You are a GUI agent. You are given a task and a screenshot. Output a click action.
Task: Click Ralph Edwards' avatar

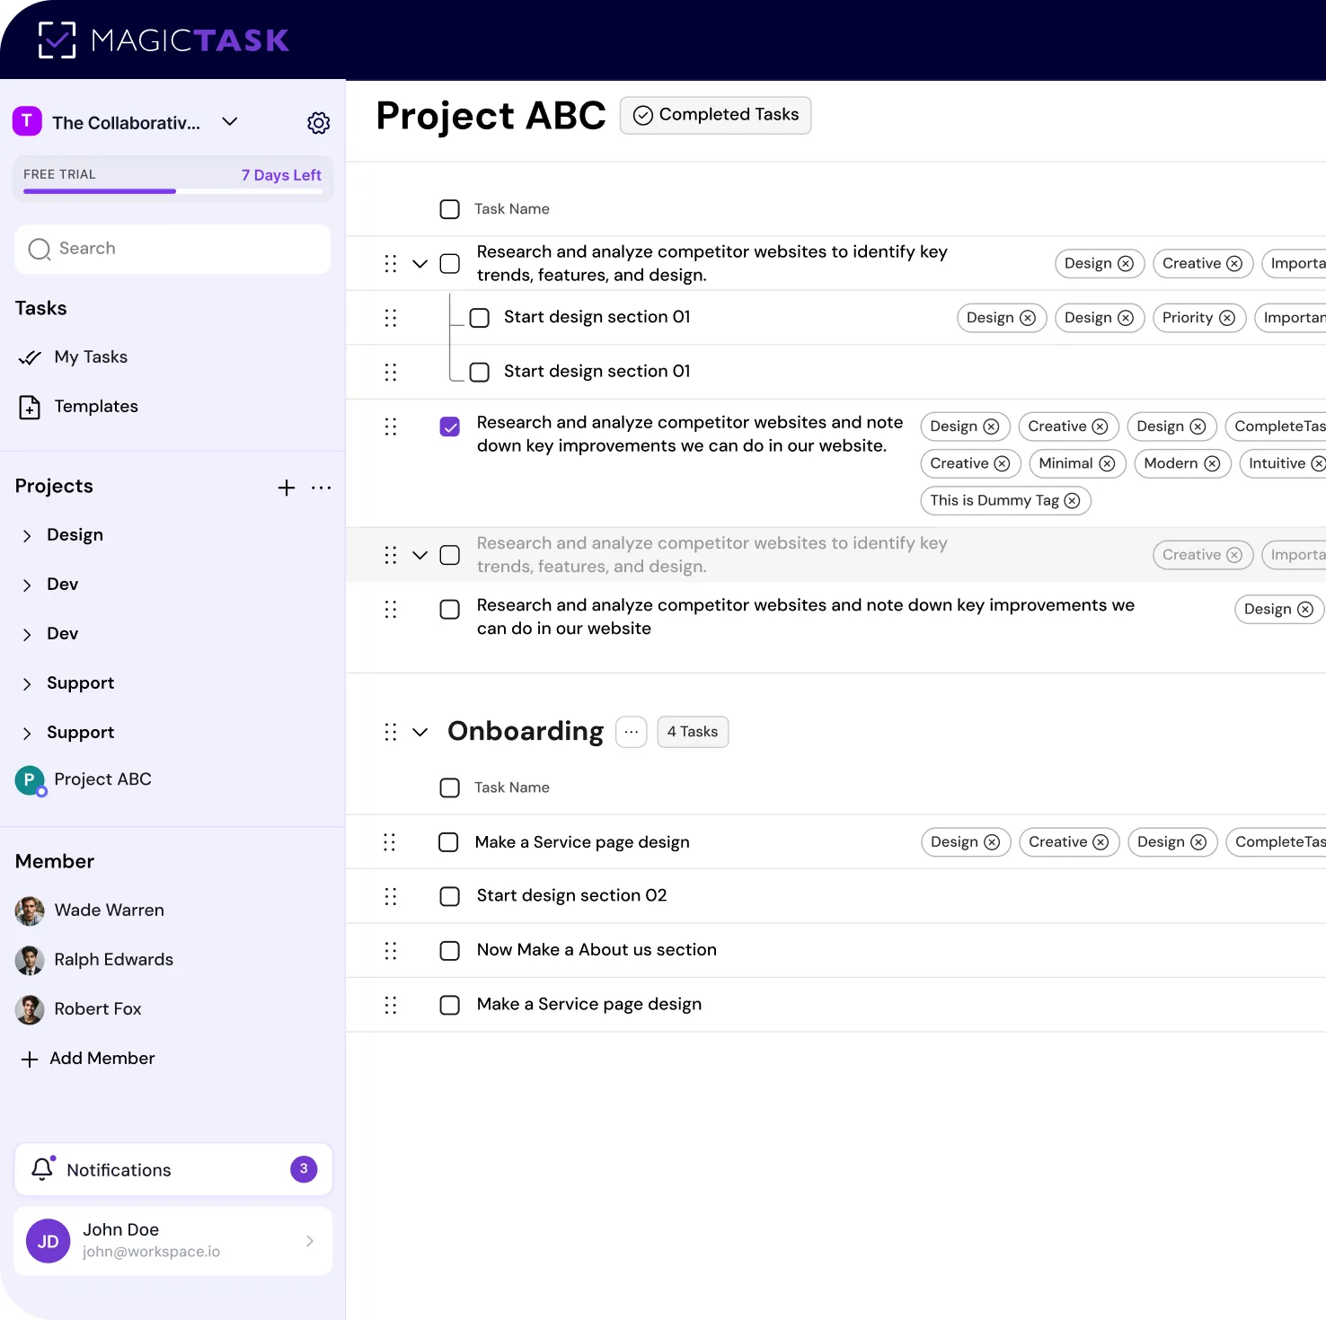[30, 960]
